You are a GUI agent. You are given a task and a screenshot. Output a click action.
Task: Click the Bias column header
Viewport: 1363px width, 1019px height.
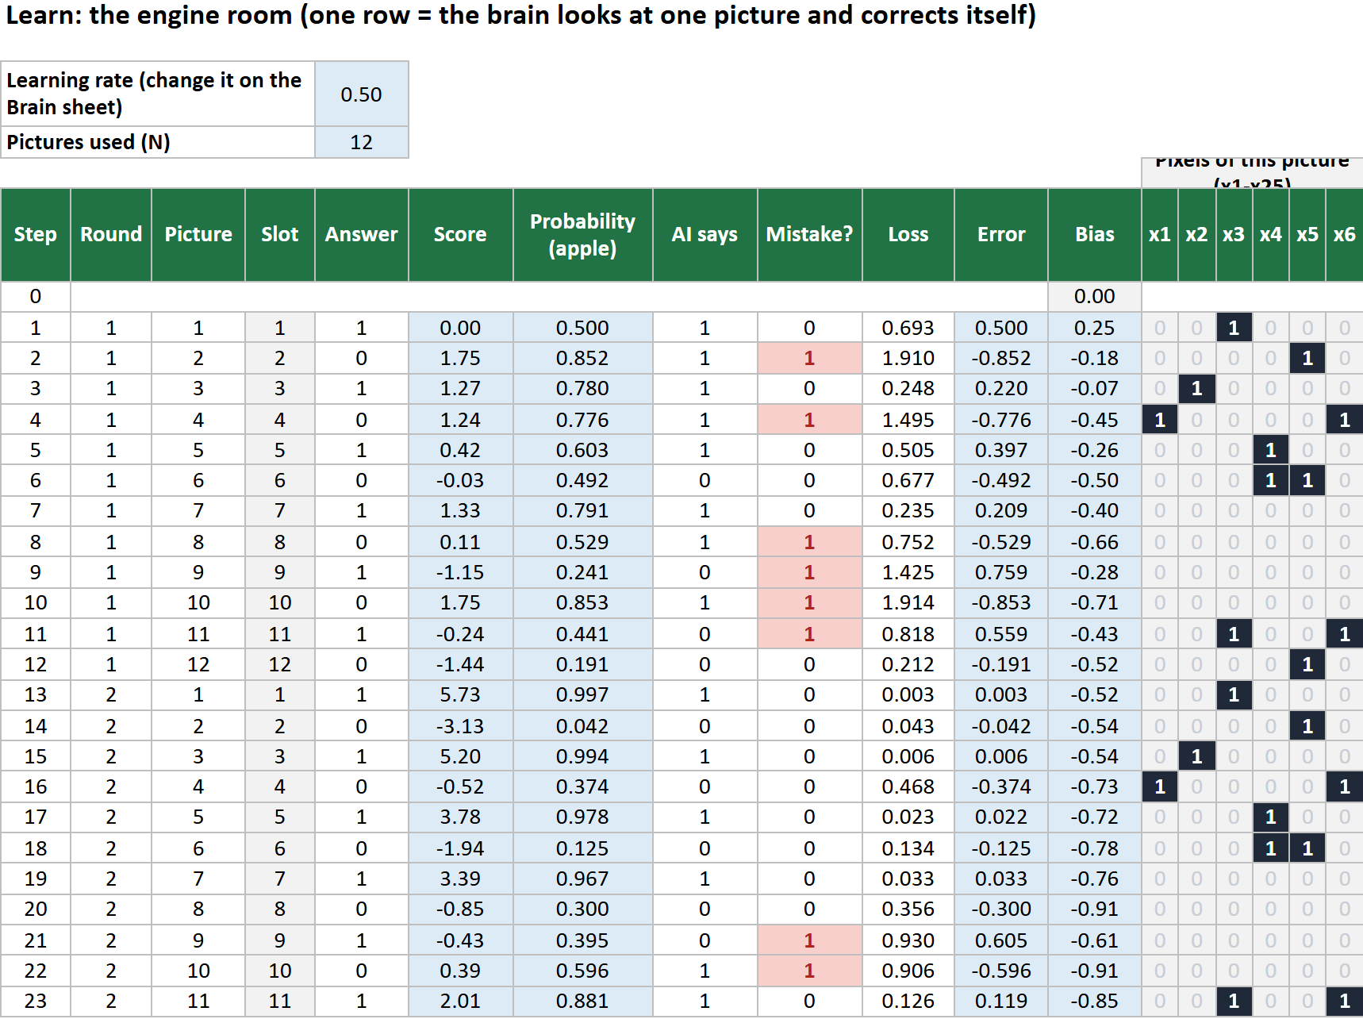click(x=1095, y=235)
